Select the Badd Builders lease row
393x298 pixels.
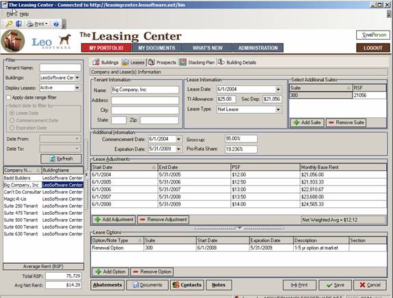coord(43,178)
